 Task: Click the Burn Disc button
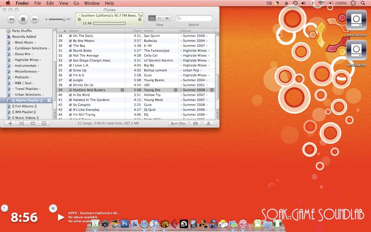pos(178,123)
